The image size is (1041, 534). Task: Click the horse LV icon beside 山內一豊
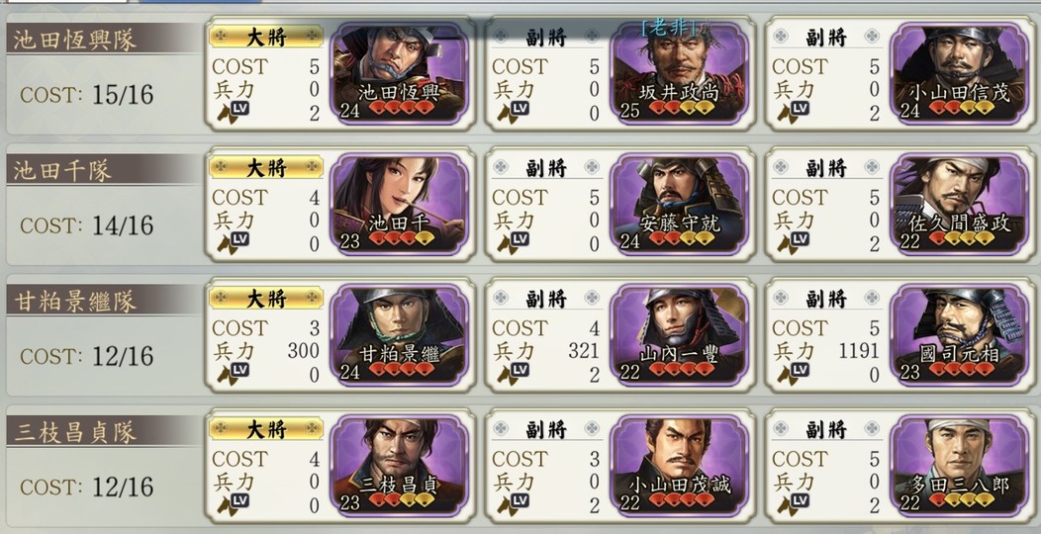tap(510, 375)
